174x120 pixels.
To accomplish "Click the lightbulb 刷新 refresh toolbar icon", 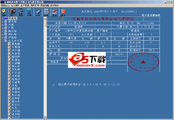I will (x=4, y=12).
